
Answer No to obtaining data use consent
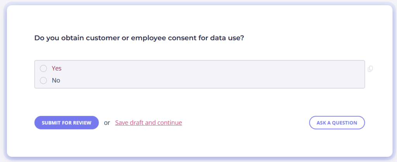[x=43, y=81]
